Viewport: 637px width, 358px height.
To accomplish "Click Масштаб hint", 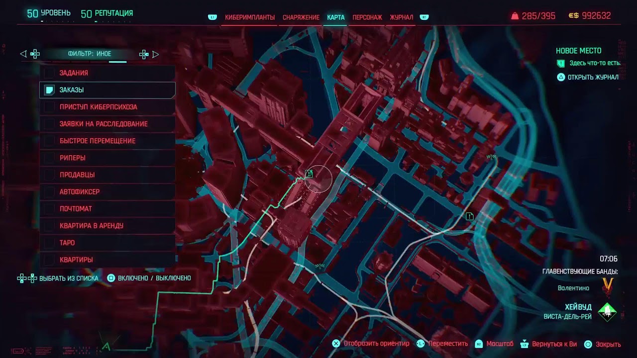I will tap(500, 344).
